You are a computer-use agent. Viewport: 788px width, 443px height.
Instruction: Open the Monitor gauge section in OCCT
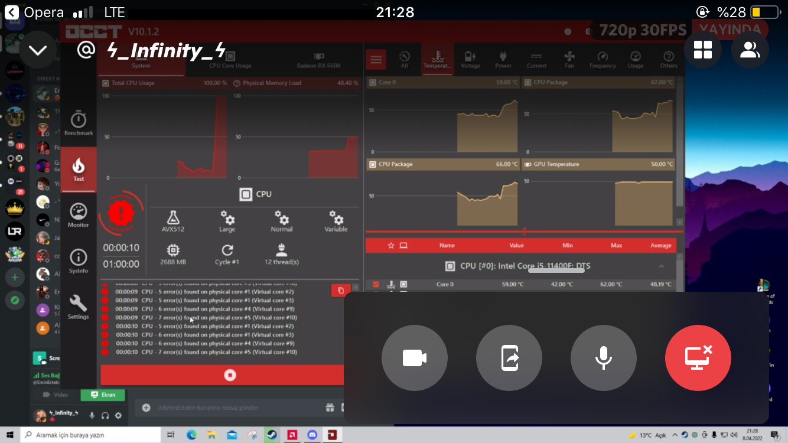pos(79,215)
